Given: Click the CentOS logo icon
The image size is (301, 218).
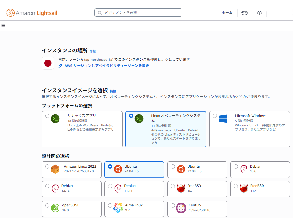Looking at the screenshot, I should 181,208.
